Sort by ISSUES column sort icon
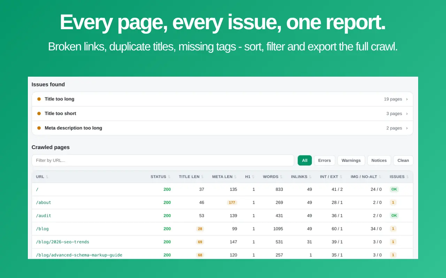The width and height of the screenshot is (446, 278). (x=407, y=177)
